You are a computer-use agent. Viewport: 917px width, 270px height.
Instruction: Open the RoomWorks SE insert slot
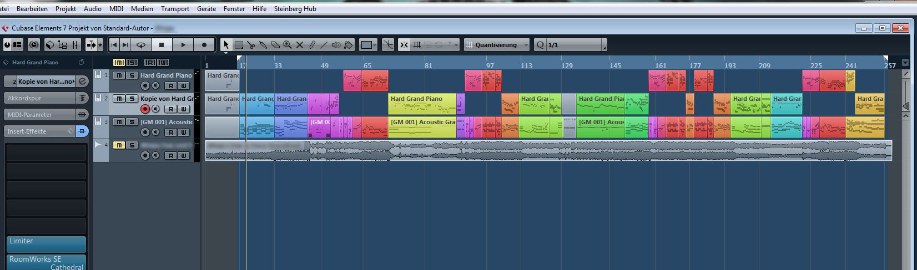click(x=46, y=262)
